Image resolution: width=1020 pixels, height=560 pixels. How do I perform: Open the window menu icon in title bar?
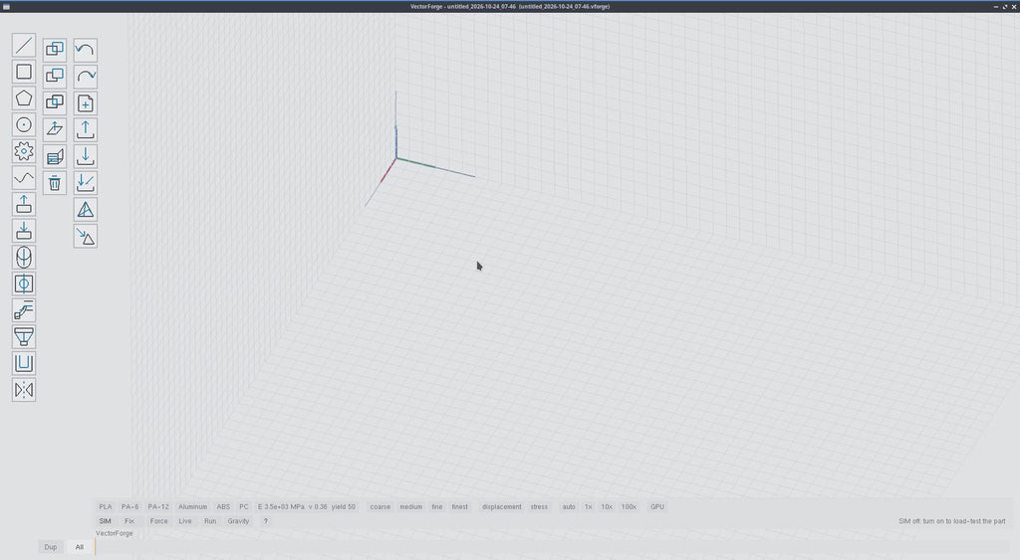7,7
